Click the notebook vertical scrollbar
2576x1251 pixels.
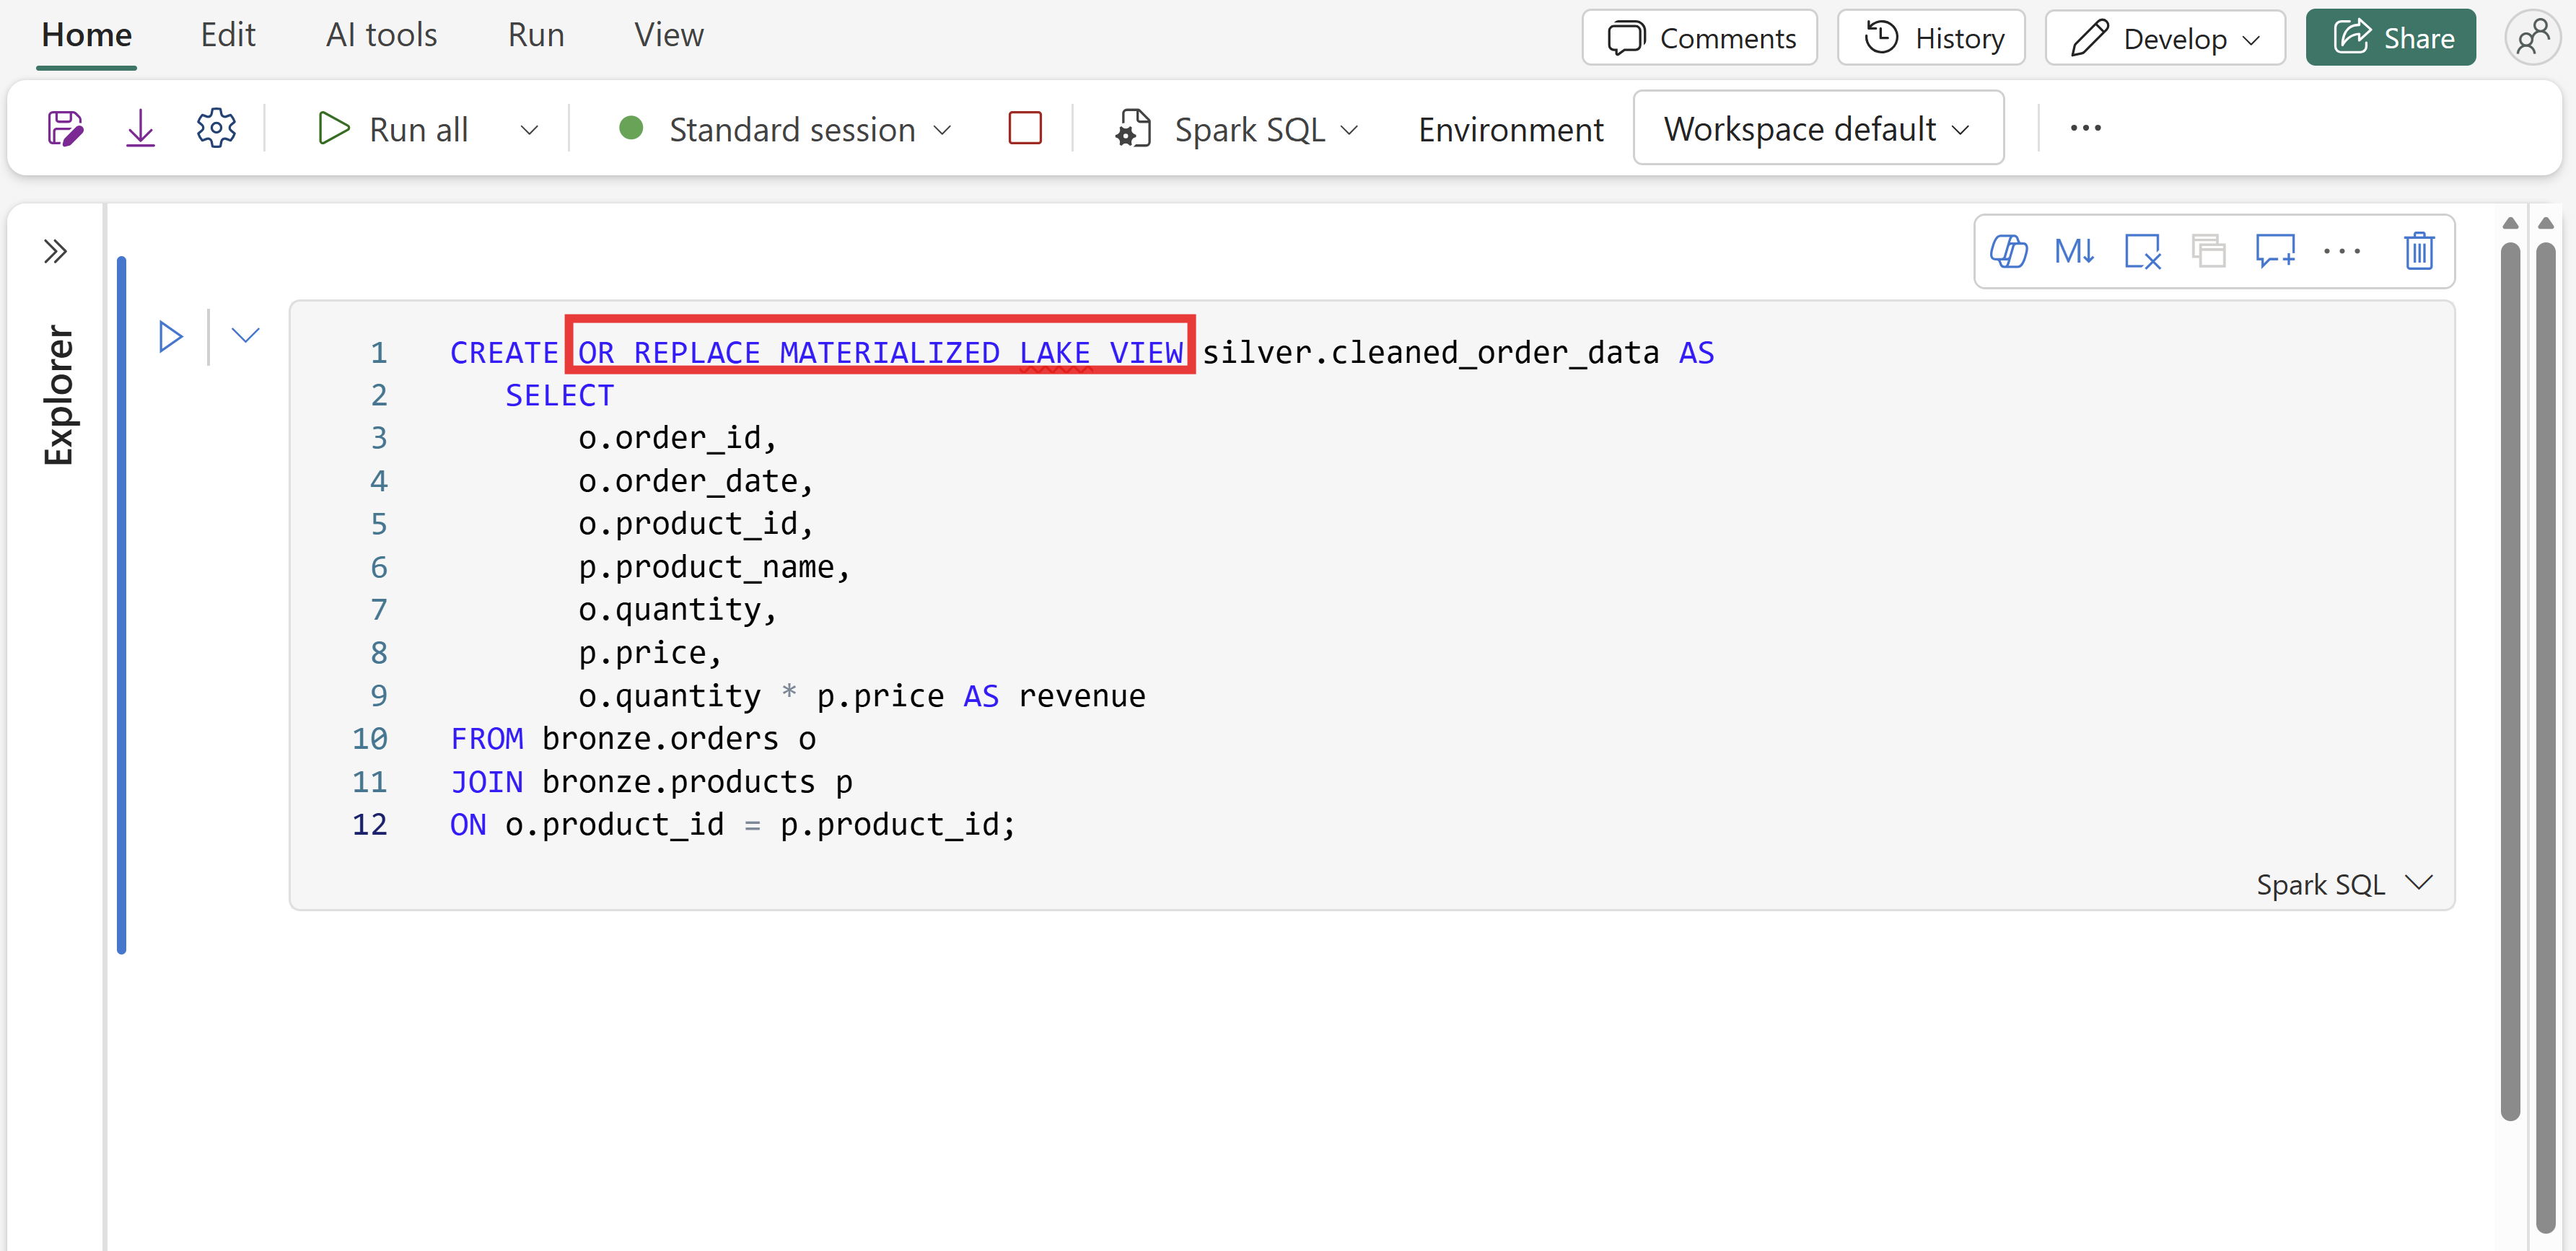point(2510,680)
